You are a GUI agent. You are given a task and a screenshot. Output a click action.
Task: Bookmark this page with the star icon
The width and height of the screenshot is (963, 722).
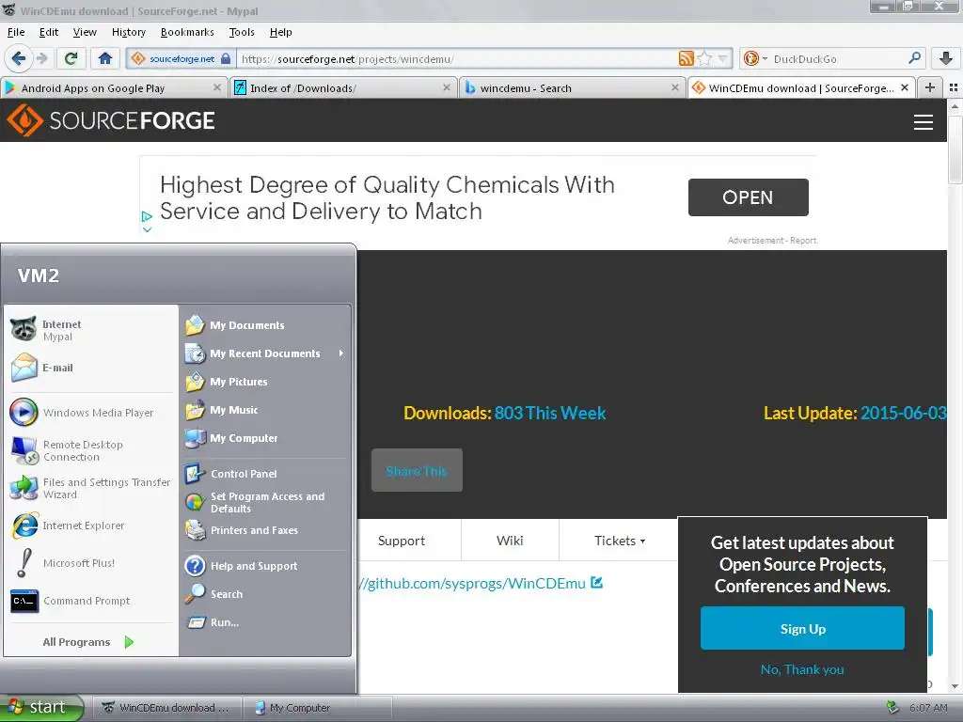[x=705, y=58]
